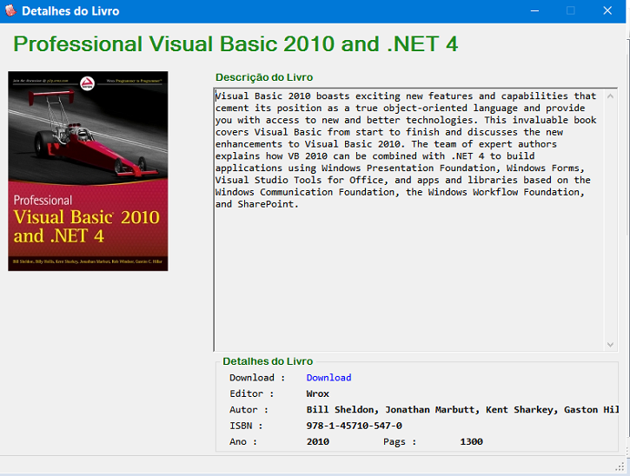
Task: Click the editor value 'Wrox'
Action: [x=317, y=393]
